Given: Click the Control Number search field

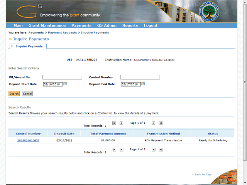Looking at the screenshot, I should (x=140, y=77).
